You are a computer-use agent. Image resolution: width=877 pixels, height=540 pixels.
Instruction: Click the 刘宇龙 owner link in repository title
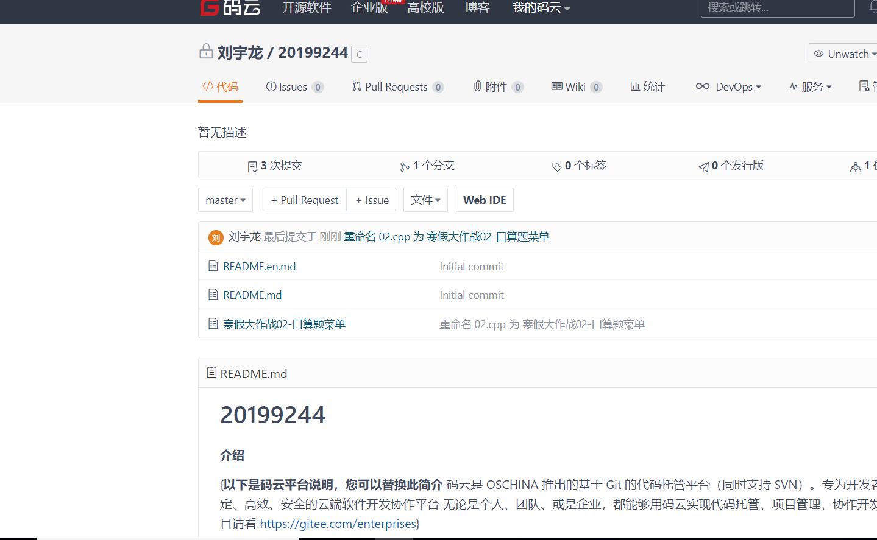[x=240, y=53]
